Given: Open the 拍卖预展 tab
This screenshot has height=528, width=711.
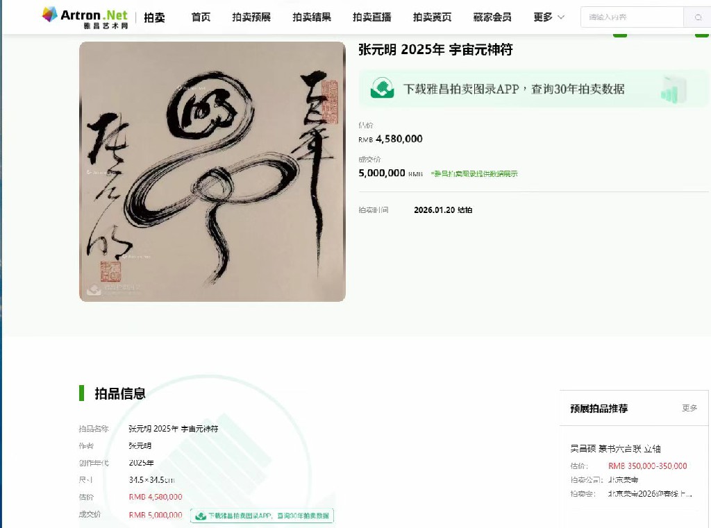Looking at the screenshot, I should click(251, 17).
